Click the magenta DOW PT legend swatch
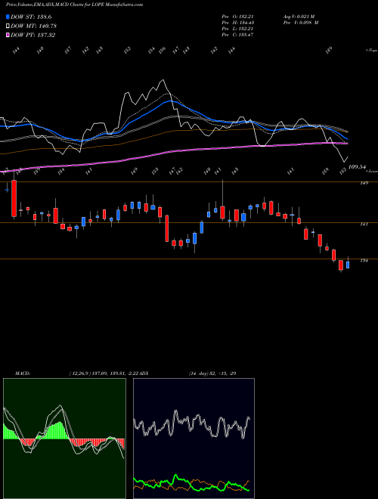 click(8, 35)
